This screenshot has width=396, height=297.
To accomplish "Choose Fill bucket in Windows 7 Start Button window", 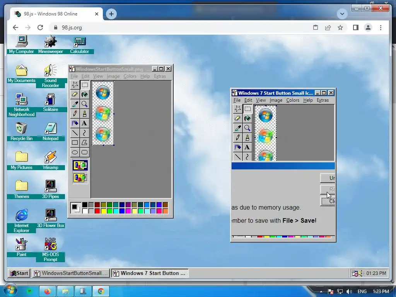I will pos(247,118).
